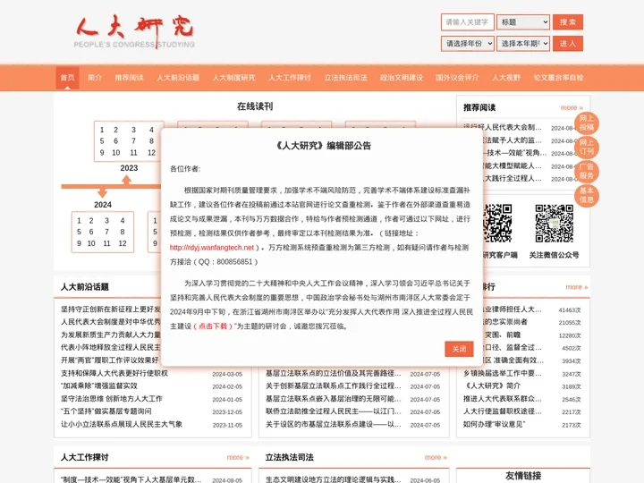Select the 首页 navigation tab
Image resolution: width=644 pixels, height=483 pixels.
coord(67,78)
